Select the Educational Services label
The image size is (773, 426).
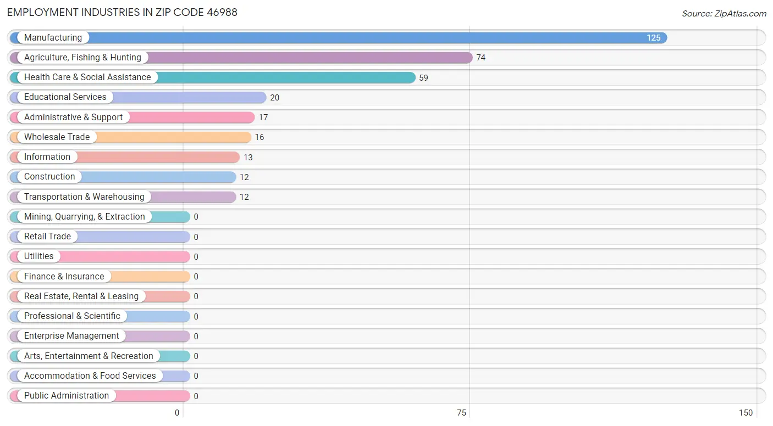pyautogui.click(x=65, y=97)
